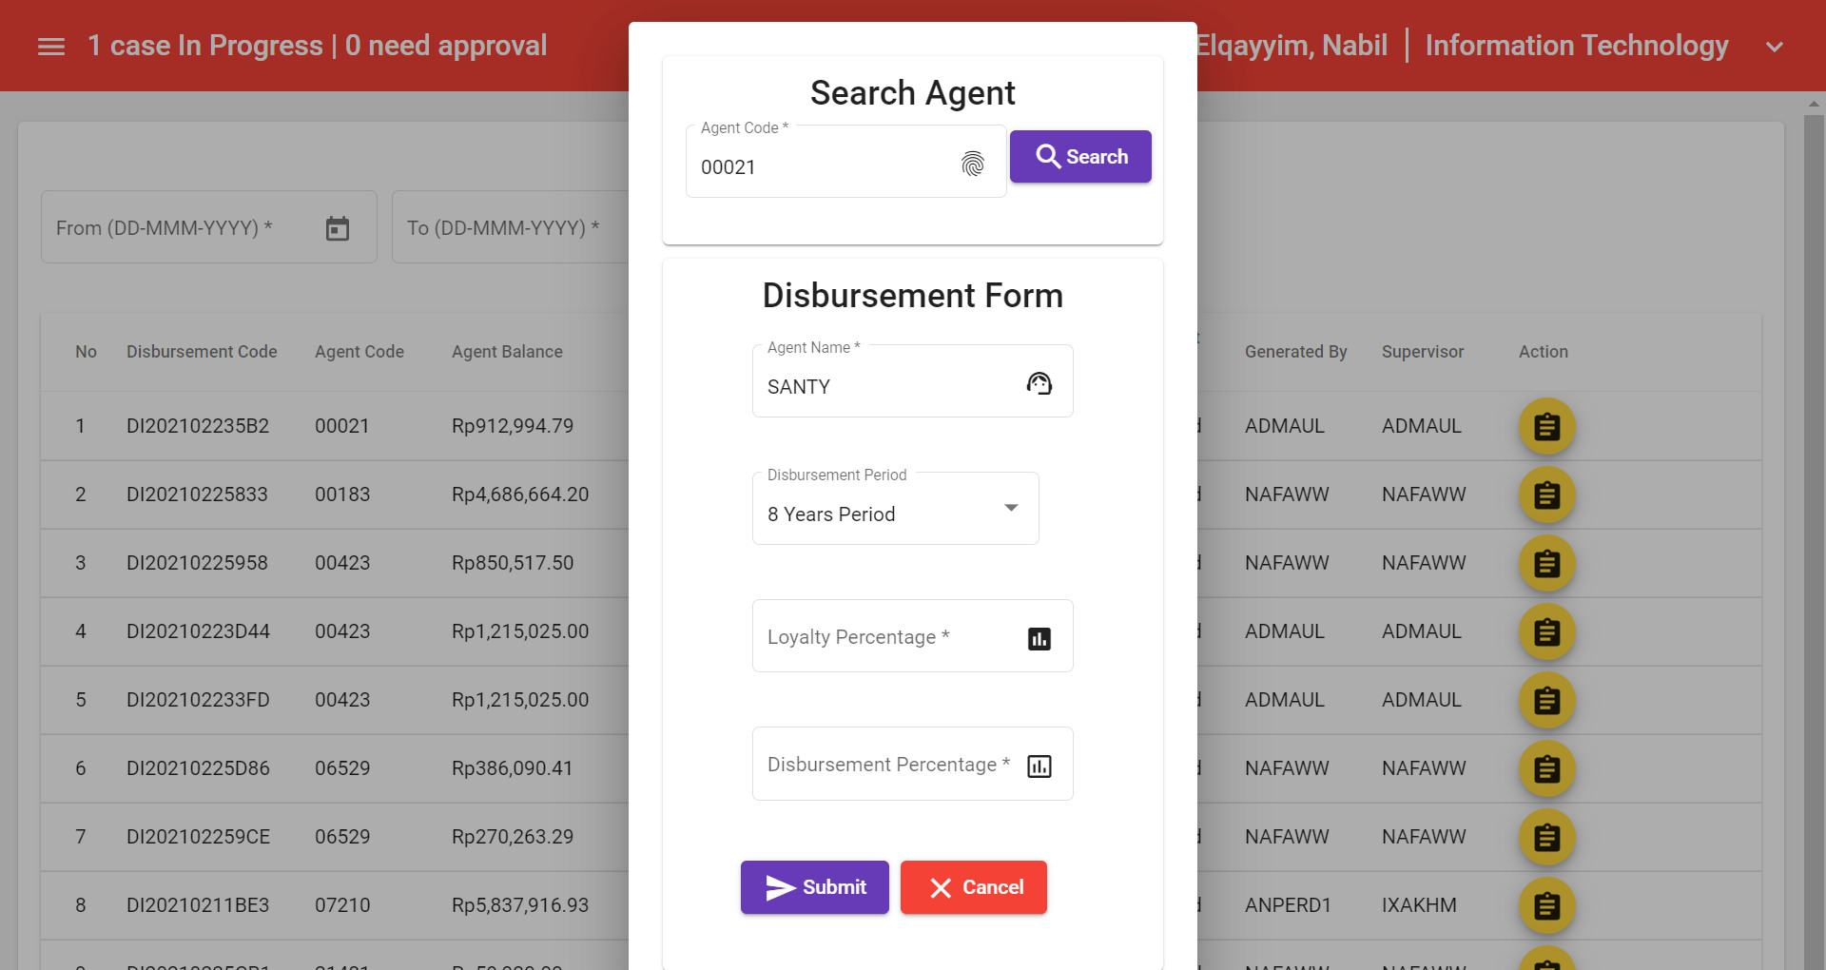Click the clipboard action icon for row 6
The image size is (1826, 970).
[x=1546, y=769]
